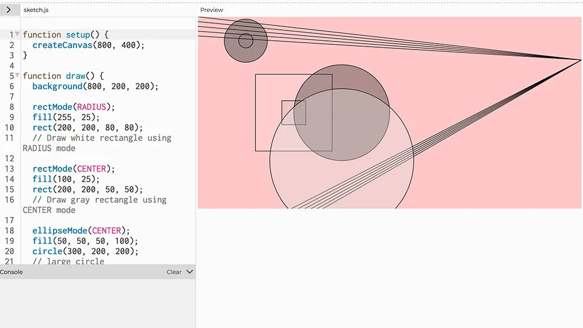Image resolution: width=583 pixels, height=328 pixels.
Task: Click line number 12 in the gutter
Action: (9, 158)
